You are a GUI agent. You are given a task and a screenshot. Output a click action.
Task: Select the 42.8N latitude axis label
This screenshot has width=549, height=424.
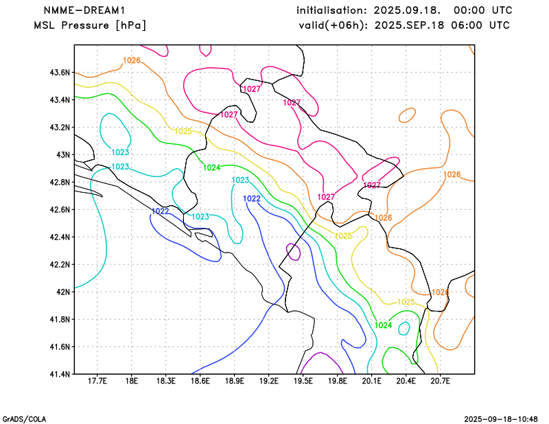tap(60, 182)
